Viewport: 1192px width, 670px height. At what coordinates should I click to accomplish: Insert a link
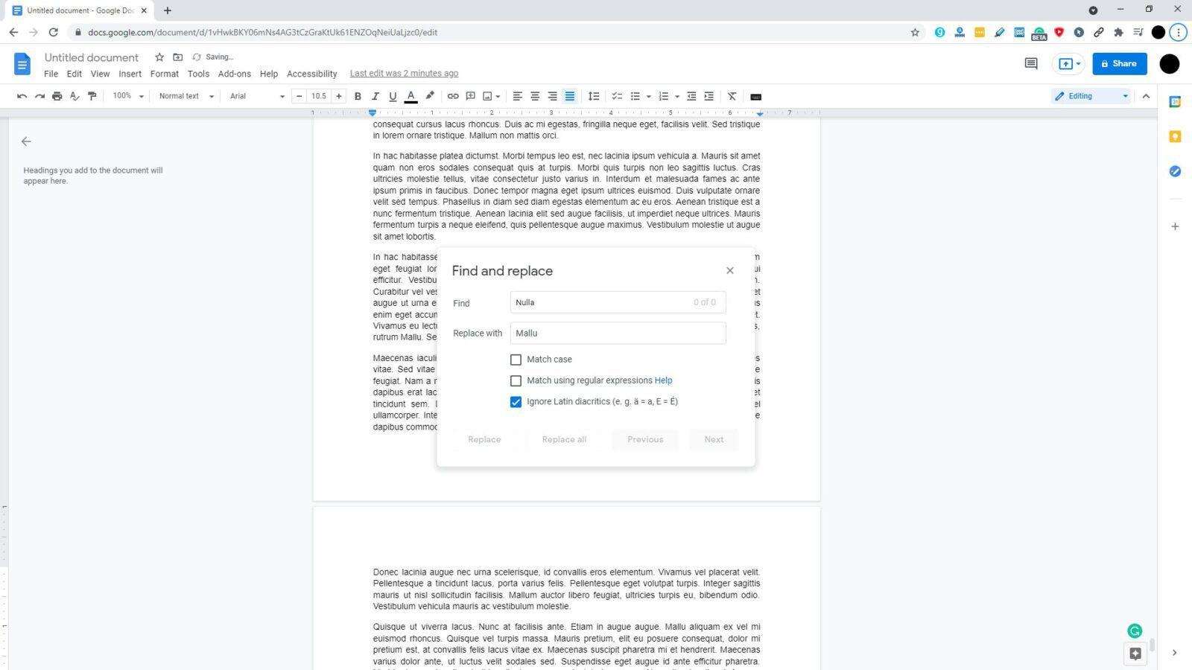(x=452, y=95)
